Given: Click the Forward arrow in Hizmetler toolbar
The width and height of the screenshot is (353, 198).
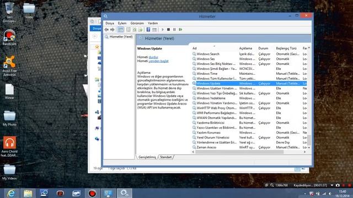Looking at the screenshot, I should [113, 29].
